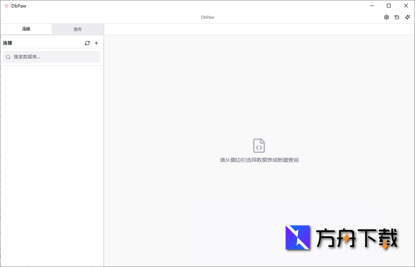
Task: Click the 连接 panel header label
Action: 7,43
